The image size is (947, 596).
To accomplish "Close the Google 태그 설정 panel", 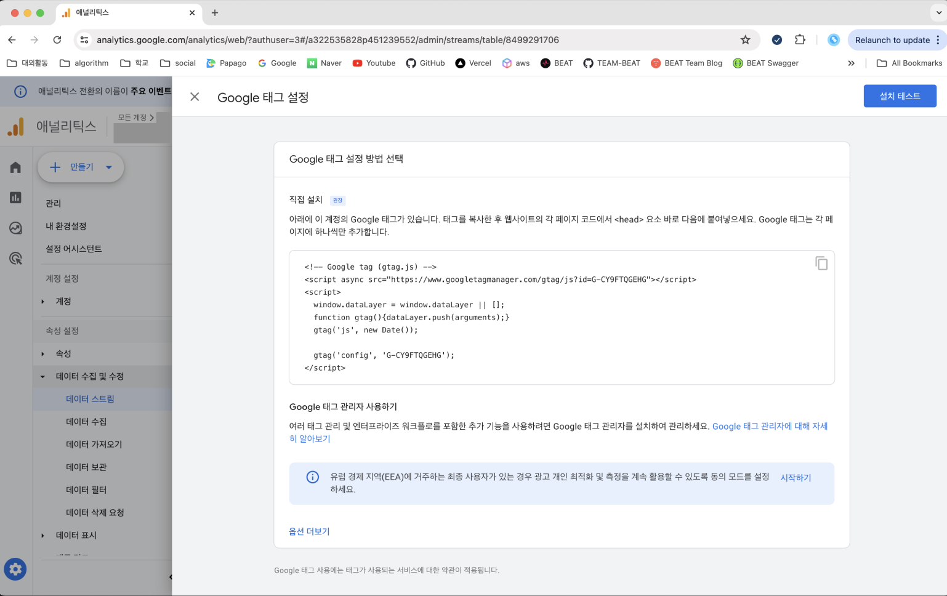I will coord(195,97).
